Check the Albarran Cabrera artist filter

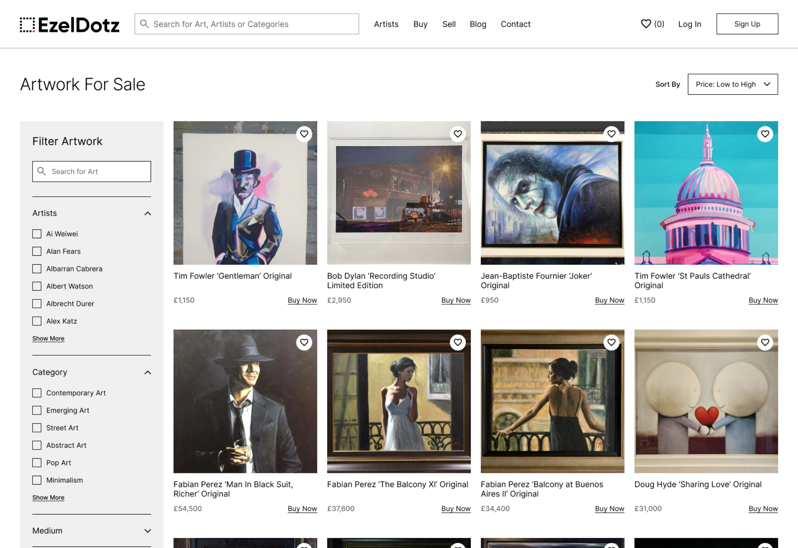point(37,269)
